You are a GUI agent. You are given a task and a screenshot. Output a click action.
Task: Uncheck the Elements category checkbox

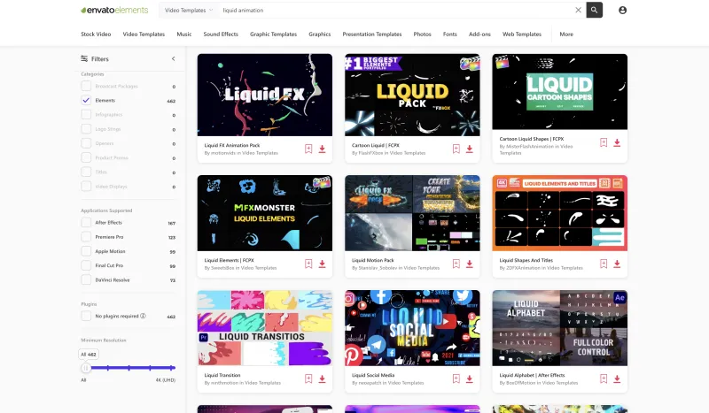click(86, 100)
